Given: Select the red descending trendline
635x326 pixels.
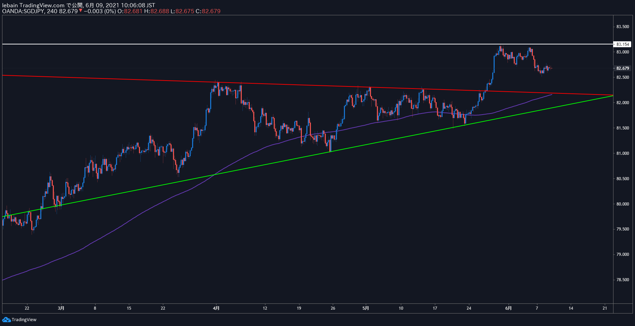Looking at the screenshot, I should 307,85.
